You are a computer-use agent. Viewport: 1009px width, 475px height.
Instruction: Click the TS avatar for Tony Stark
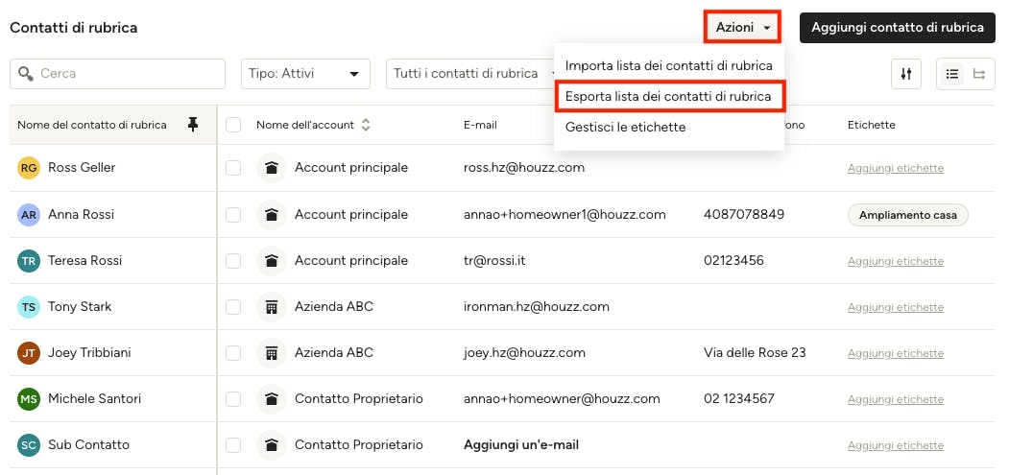coord(28,307)
